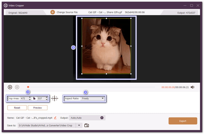Viewport: 204px width, 134px height.
Task: Click the crop width input field
Action: [24, 98]
